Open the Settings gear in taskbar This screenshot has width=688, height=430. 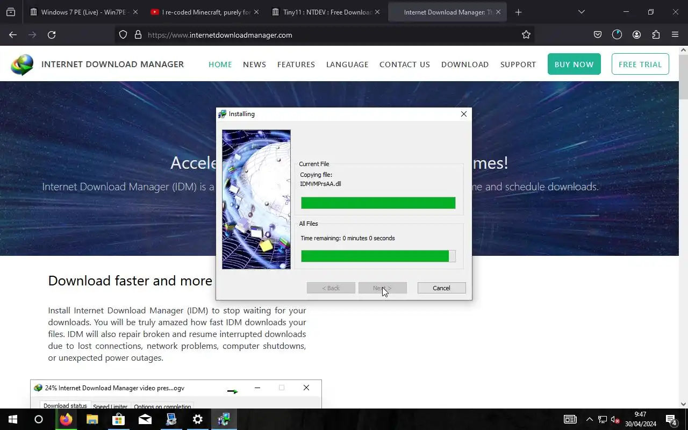(x=198, y=419)
